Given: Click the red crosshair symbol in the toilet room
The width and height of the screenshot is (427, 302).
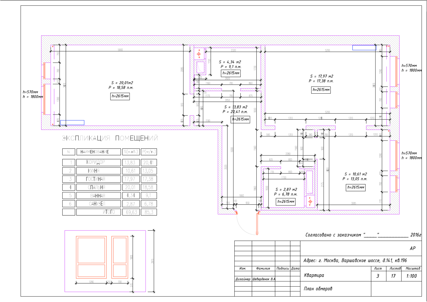Looking at the screenshot, I should [x=310, y=201].
